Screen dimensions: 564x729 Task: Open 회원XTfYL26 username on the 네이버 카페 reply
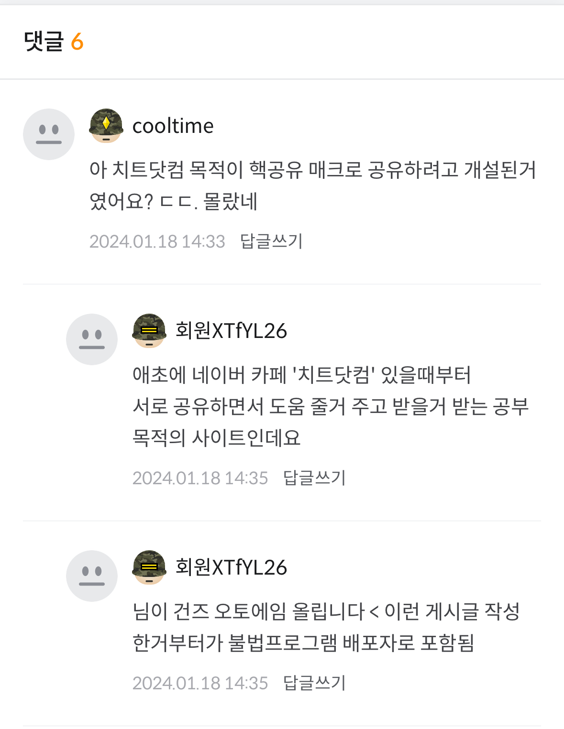[231, 331]
